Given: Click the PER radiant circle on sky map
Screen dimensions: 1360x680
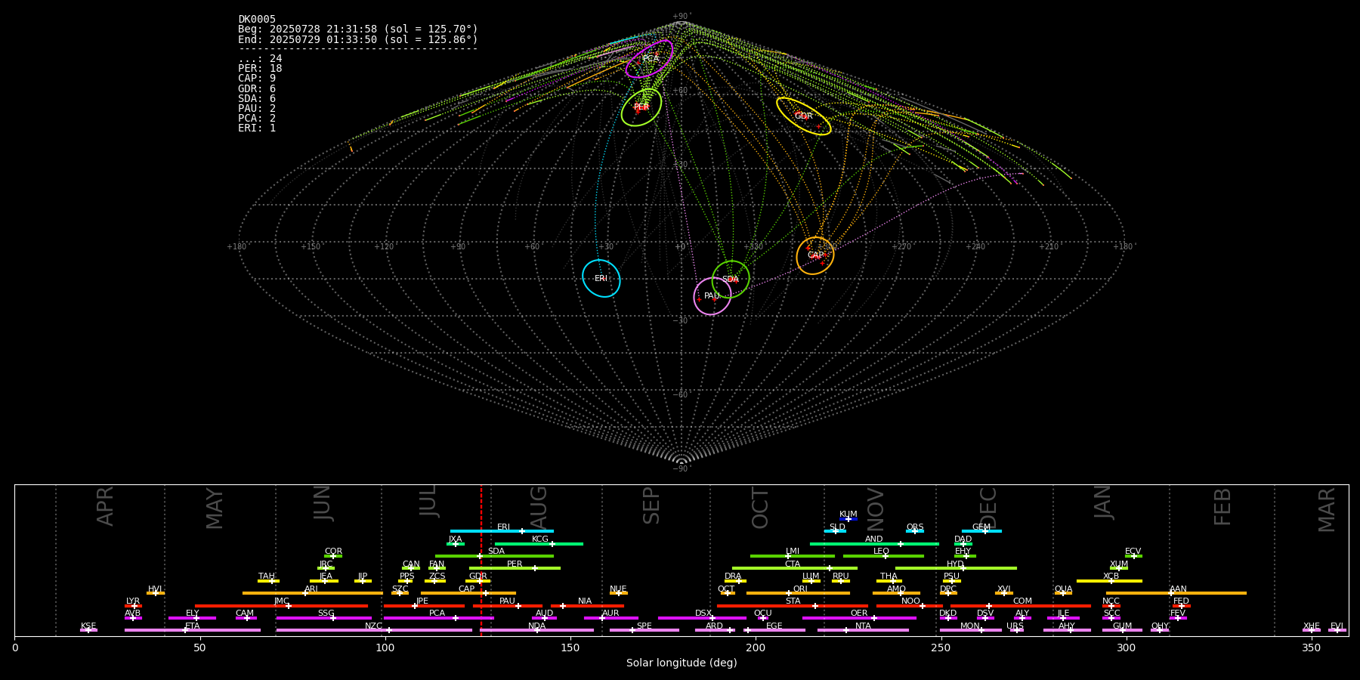Looking at the screenshot, I should click(641, 107).
